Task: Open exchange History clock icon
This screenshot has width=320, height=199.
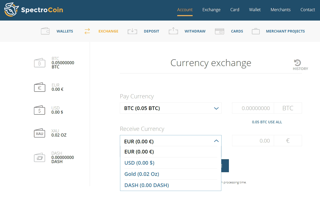Action: click(298, 63)
